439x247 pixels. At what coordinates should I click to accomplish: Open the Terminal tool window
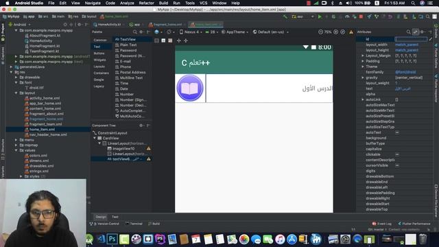134,224
